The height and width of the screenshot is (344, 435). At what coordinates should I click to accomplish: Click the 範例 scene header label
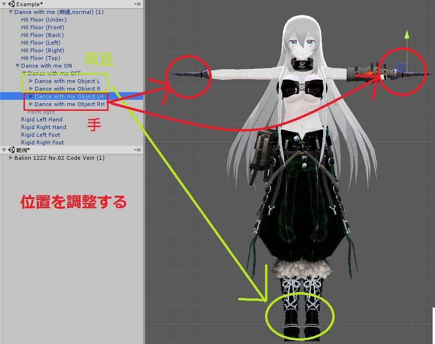[x=23, y=150]
